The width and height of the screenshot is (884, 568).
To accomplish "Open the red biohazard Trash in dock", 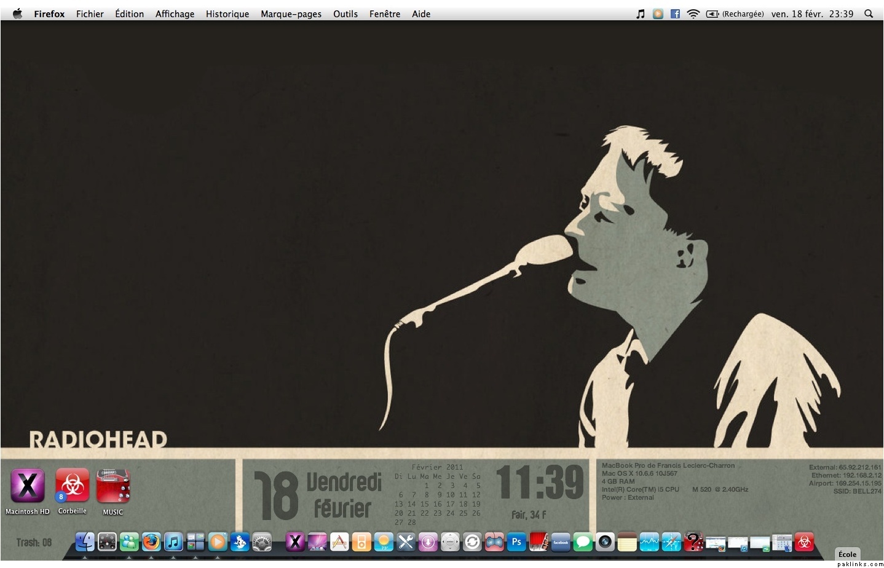I will click(804, 542).
